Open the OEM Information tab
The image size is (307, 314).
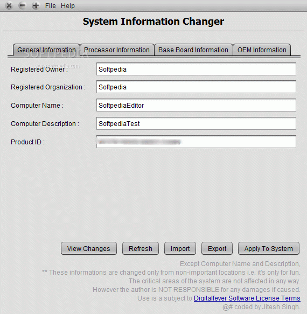(262, 50)
